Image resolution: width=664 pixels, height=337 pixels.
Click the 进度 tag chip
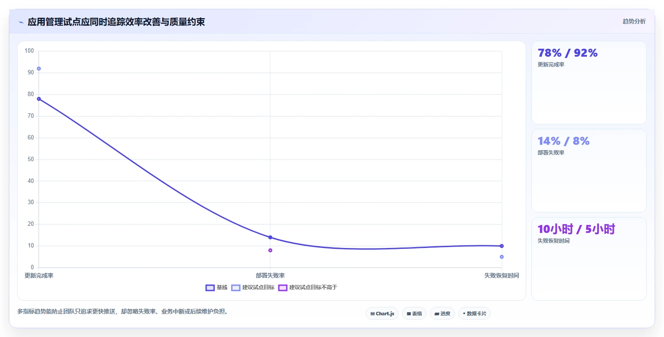click(x=442, y=314)
